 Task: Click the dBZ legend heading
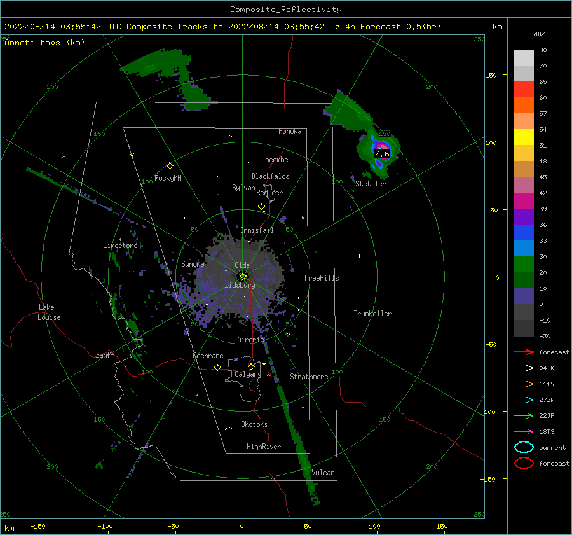(539, 34)
